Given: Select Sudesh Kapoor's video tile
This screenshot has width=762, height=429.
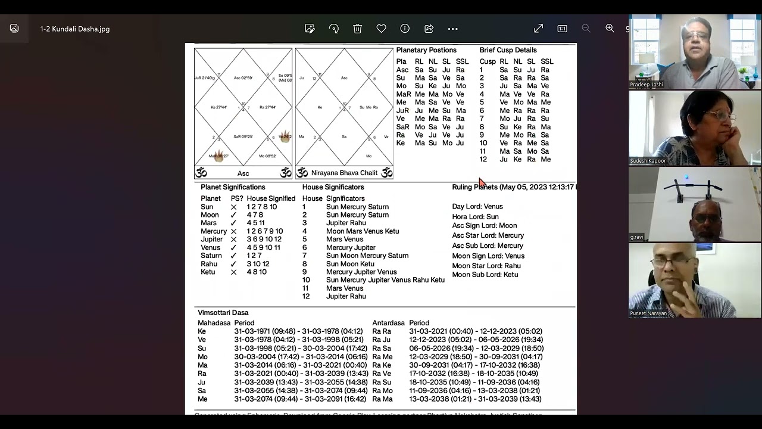Looking at the screenshot, I should tap(695, 128).
